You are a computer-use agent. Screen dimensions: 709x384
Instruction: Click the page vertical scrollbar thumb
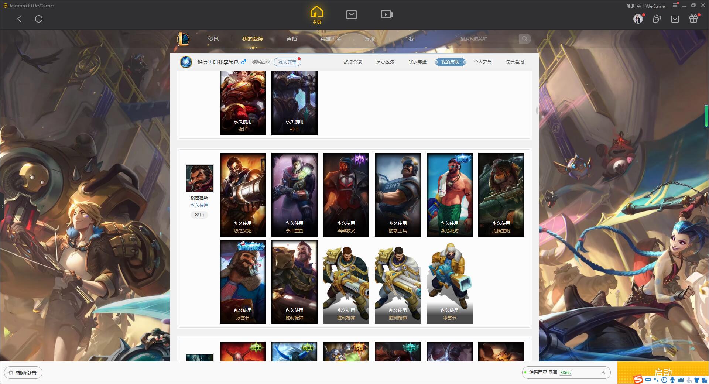[x=537, y=110]
